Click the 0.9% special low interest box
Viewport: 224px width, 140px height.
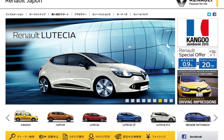click(x=187, y=64)
